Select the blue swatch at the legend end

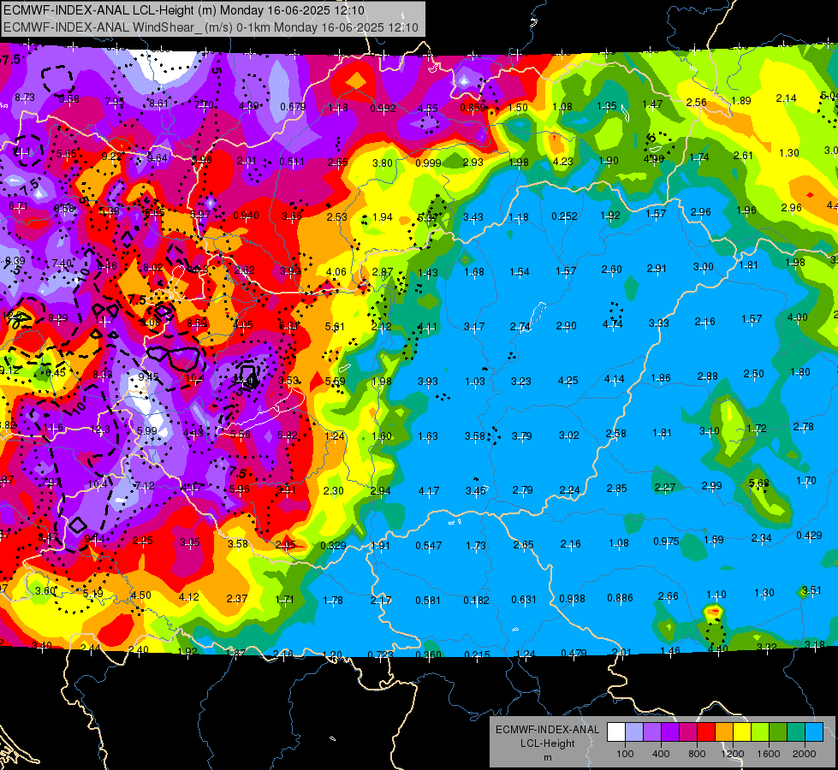click(x=813, y=732)
